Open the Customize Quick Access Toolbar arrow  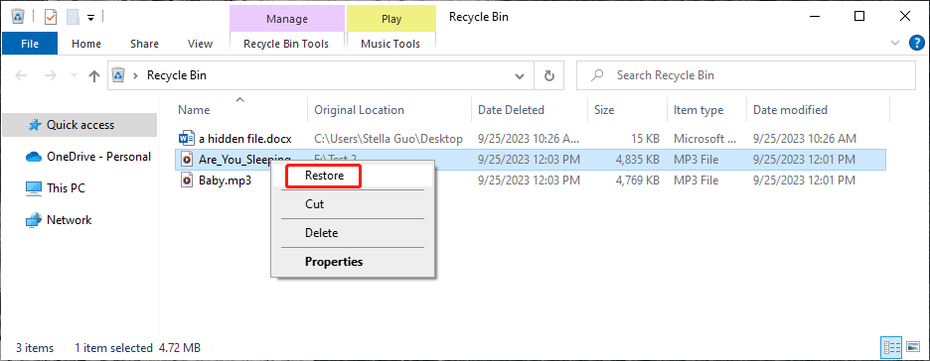click(x=90, y=17)
